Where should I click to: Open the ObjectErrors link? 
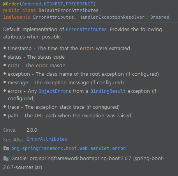pos(55,91)
